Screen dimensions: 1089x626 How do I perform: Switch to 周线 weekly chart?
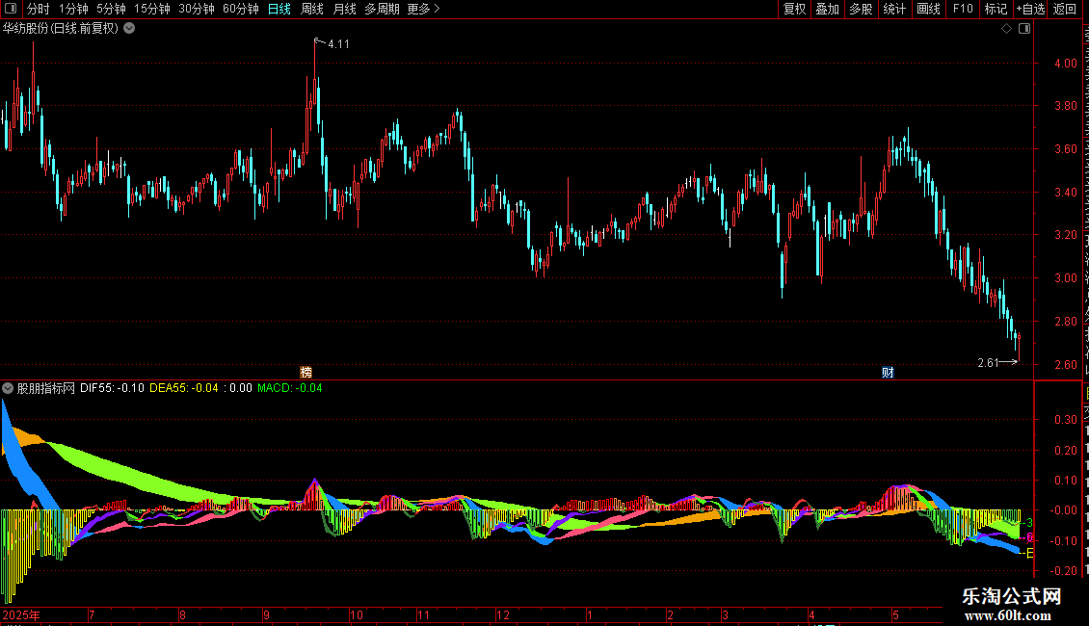pyautogui.click(x=312, y=9)
